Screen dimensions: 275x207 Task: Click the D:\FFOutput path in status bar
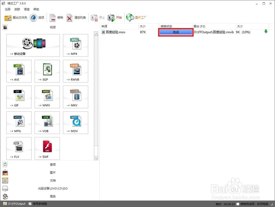[x=17, y=204]
